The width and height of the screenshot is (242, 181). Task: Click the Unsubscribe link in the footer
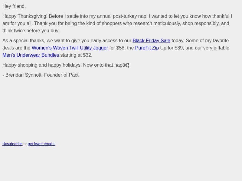click(x=12, y=144)
